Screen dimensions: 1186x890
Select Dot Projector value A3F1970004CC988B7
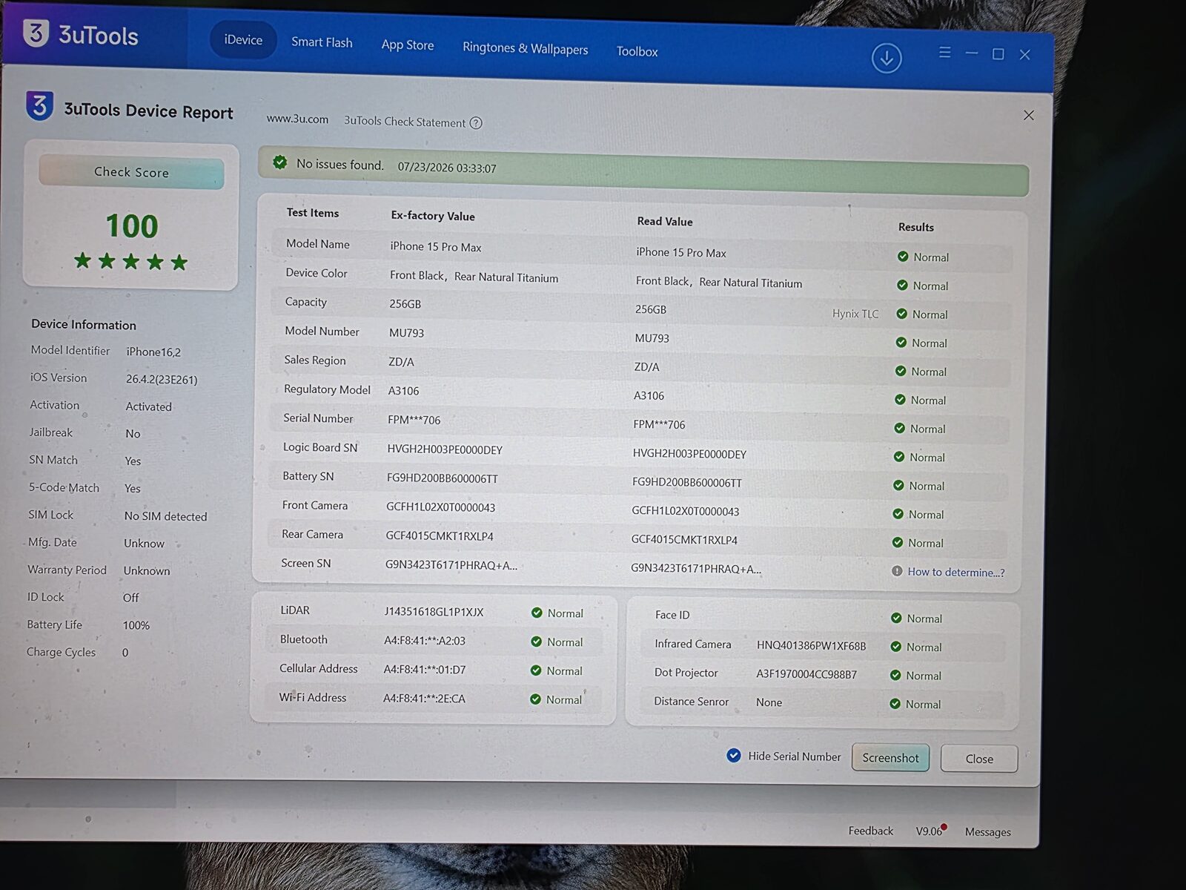coord(806,674)
